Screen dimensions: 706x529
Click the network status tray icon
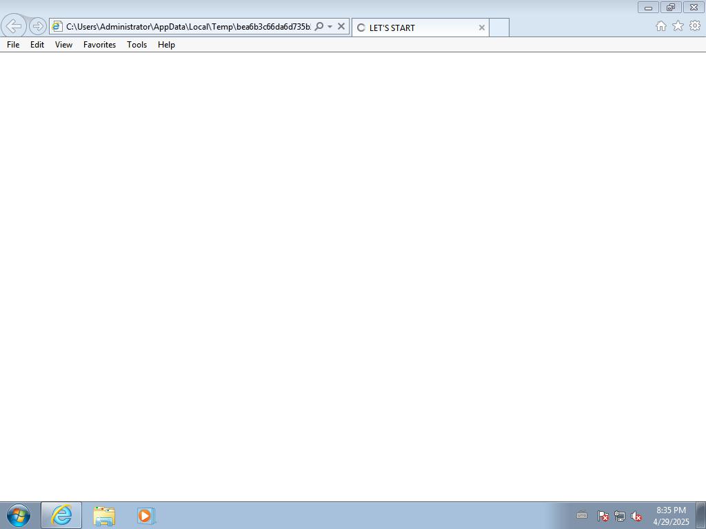pos(620,516)
